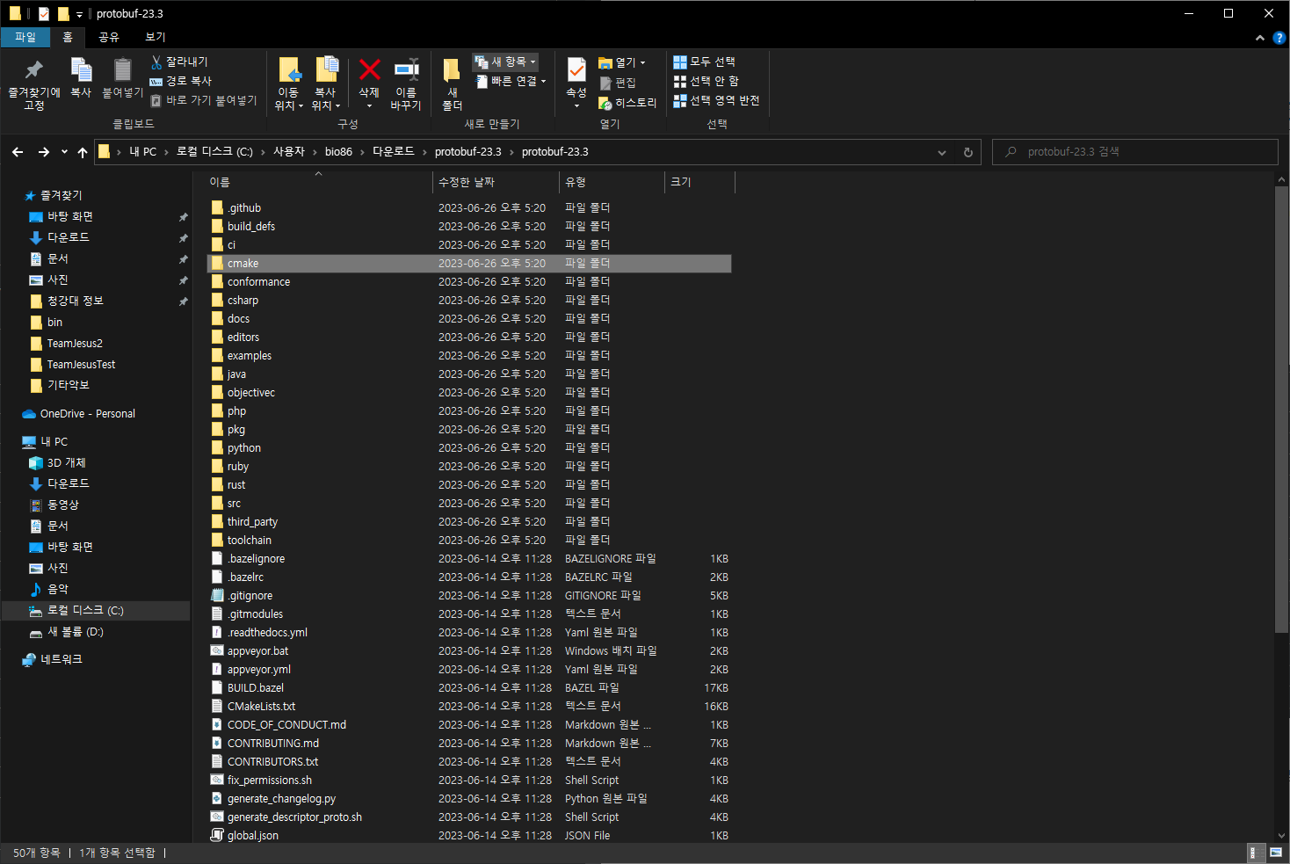The image size is (1290, 864).
Task: Open the 이동 위치 (move to) menu
Action: click(x=289, y=84)
